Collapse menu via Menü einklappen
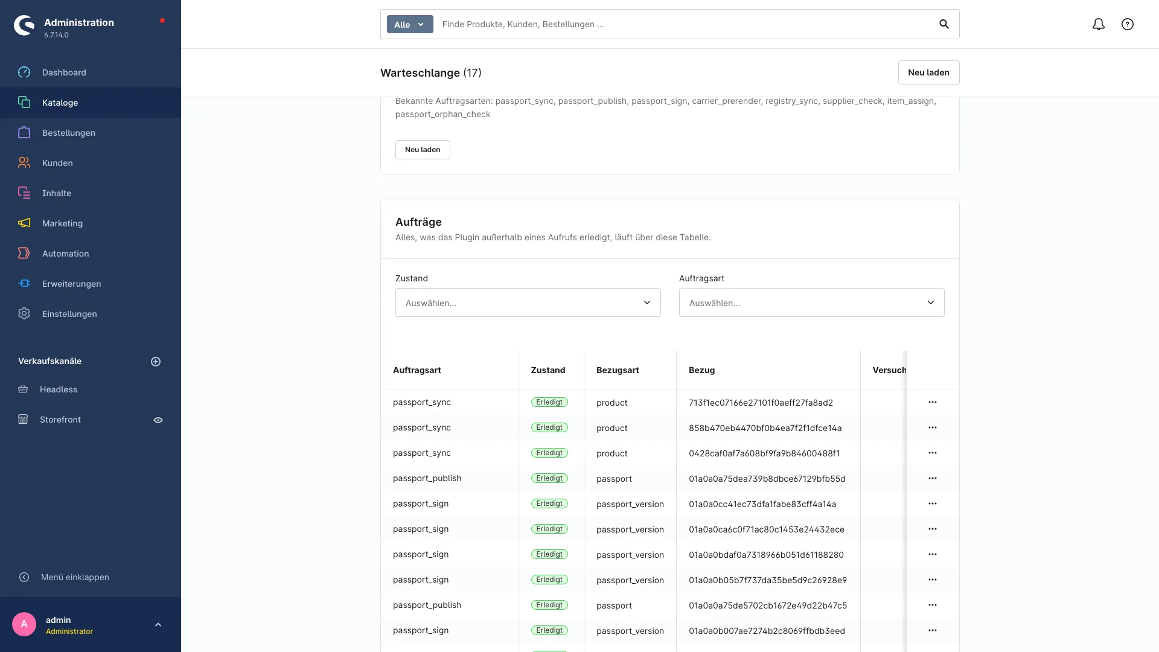The width and height of the screenshot is (1159, 652). pos(75,577)
